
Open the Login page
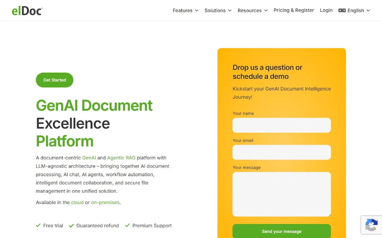coord(326,10)
